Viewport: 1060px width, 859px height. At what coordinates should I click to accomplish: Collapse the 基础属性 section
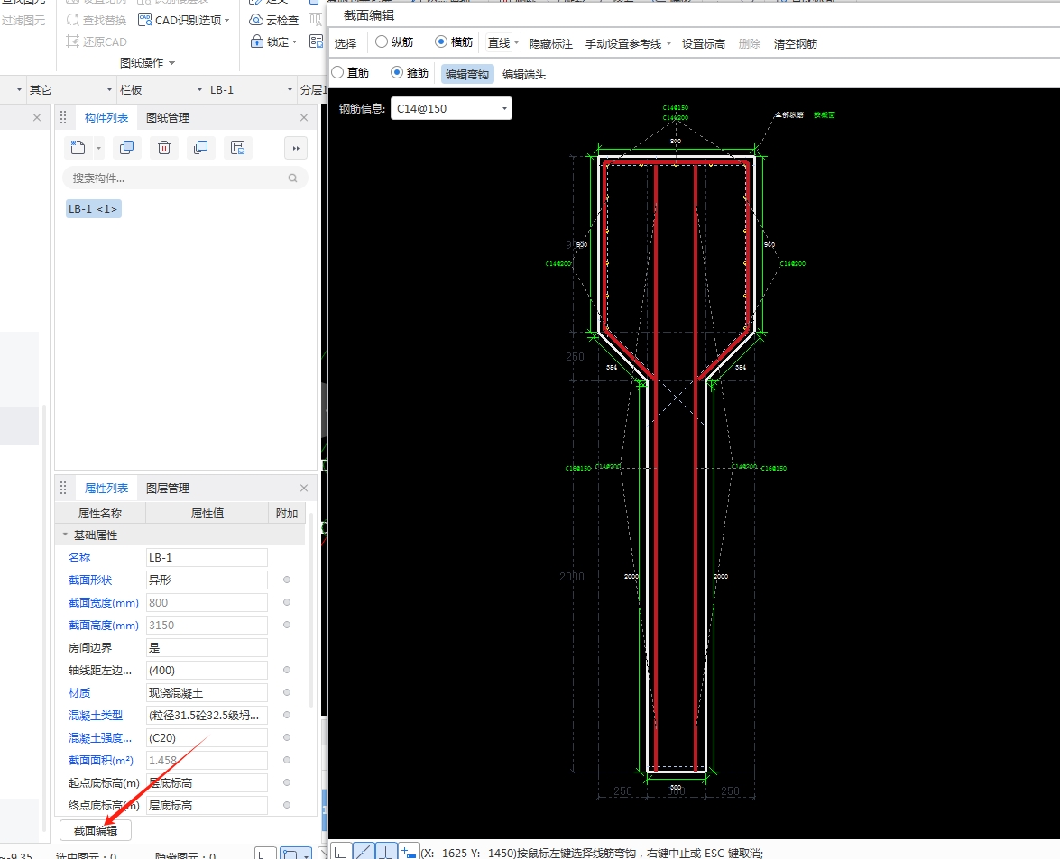[x=66, y=535]
